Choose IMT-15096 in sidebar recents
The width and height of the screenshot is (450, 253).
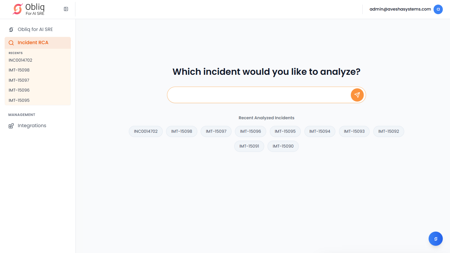pos(19,90)
